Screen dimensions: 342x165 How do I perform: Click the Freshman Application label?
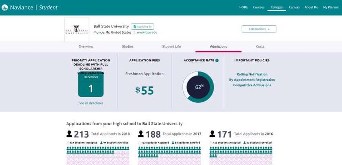click(x=144, y=74)
